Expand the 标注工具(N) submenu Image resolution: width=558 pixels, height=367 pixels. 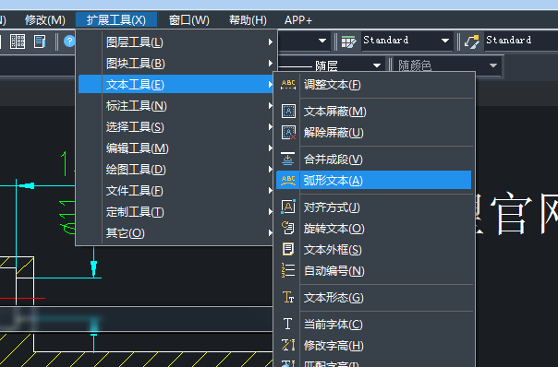click(x=176, y=106)
